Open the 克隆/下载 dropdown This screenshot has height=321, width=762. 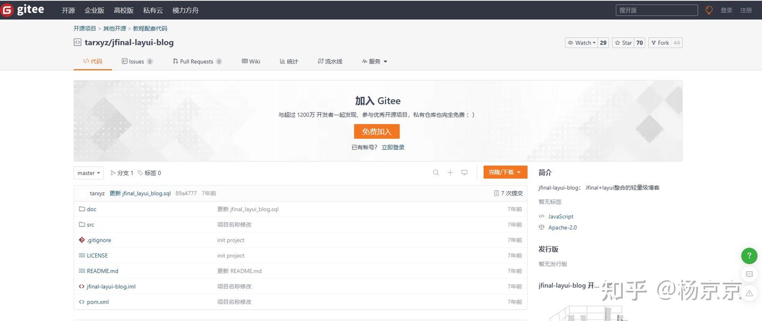click(505, 172)
